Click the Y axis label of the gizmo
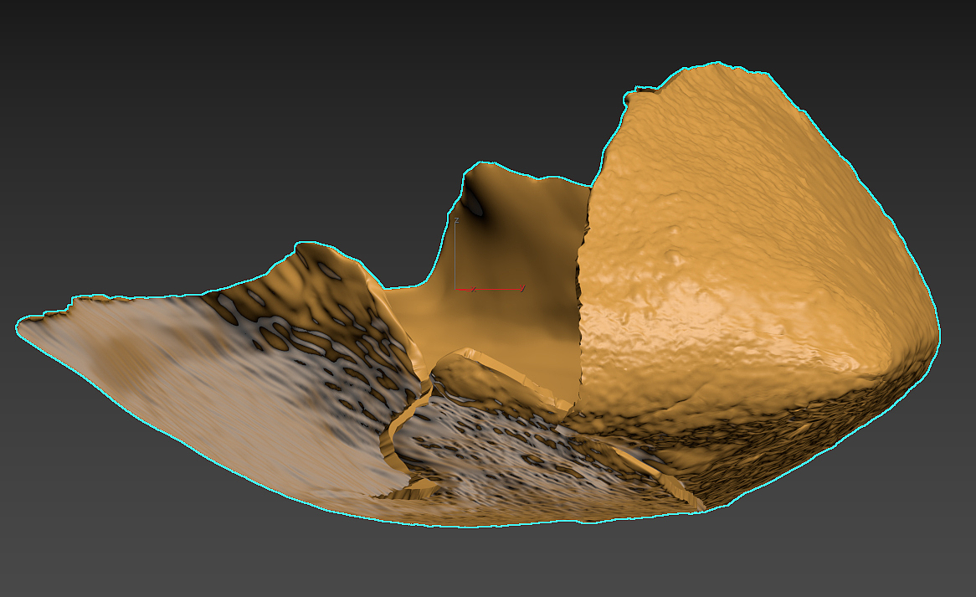Viewport: 976px width, 597px height. point(523,288)
